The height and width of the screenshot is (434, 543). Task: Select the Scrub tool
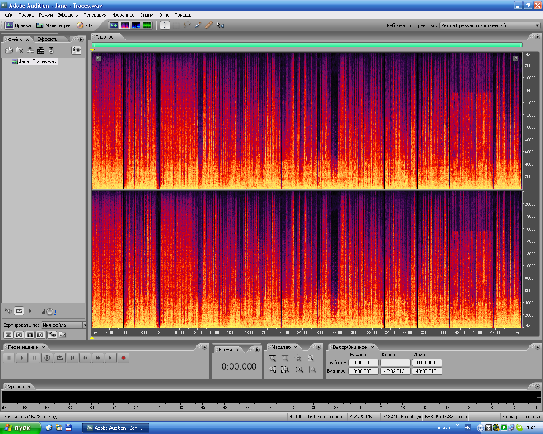point(220,25)
